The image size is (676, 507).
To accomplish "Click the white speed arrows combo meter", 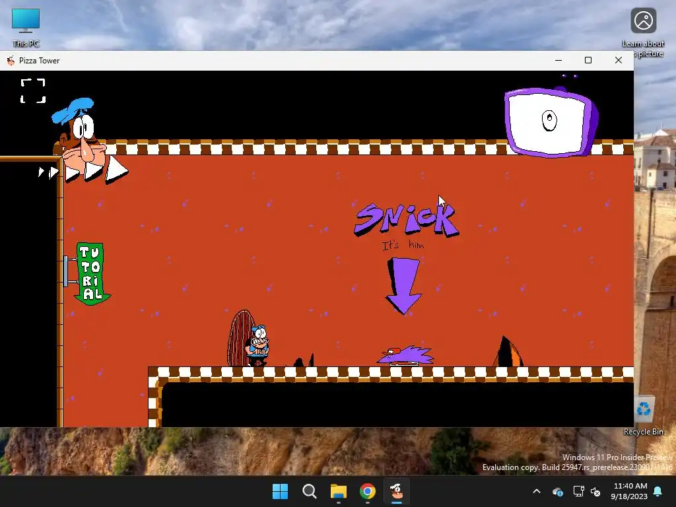I will (x=83, y=171).
